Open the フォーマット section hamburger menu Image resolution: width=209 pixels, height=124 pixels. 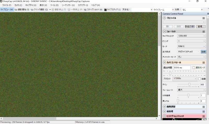click(x=204, y=32)
